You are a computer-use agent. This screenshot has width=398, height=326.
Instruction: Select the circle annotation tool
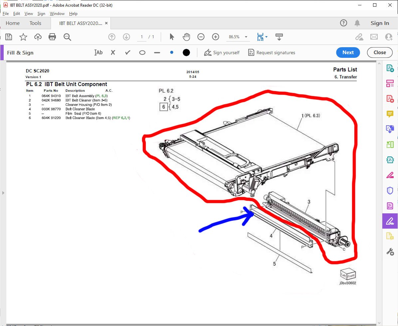[142, 53]
